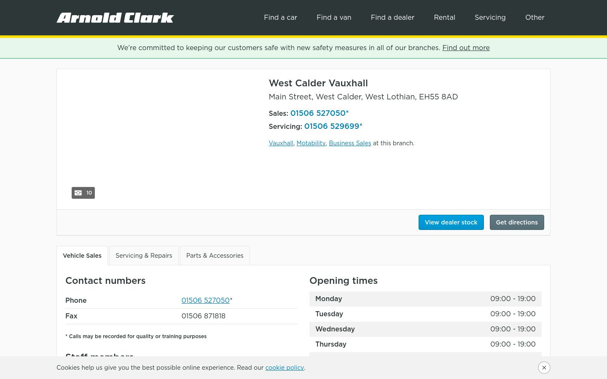Click the address Main Street, West Calder text
Viewport: 607px width, 379px height.
pyautogui.click(x=363, y=97)
